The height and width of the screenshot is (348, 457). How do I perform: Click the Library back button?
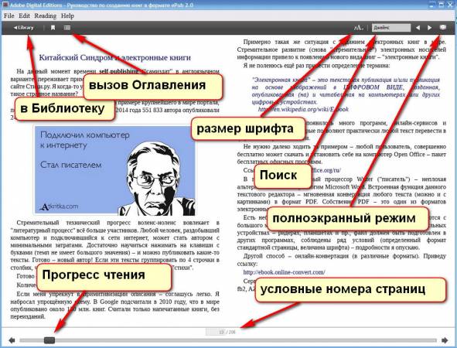pos(24,28)
